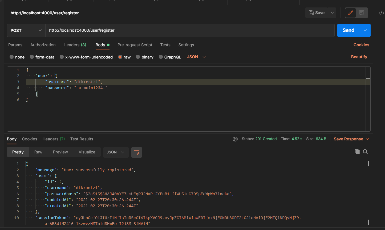
Task: Toggle line wrapping icon next to JSON dropdown
Action: click(x=137, y=152)
